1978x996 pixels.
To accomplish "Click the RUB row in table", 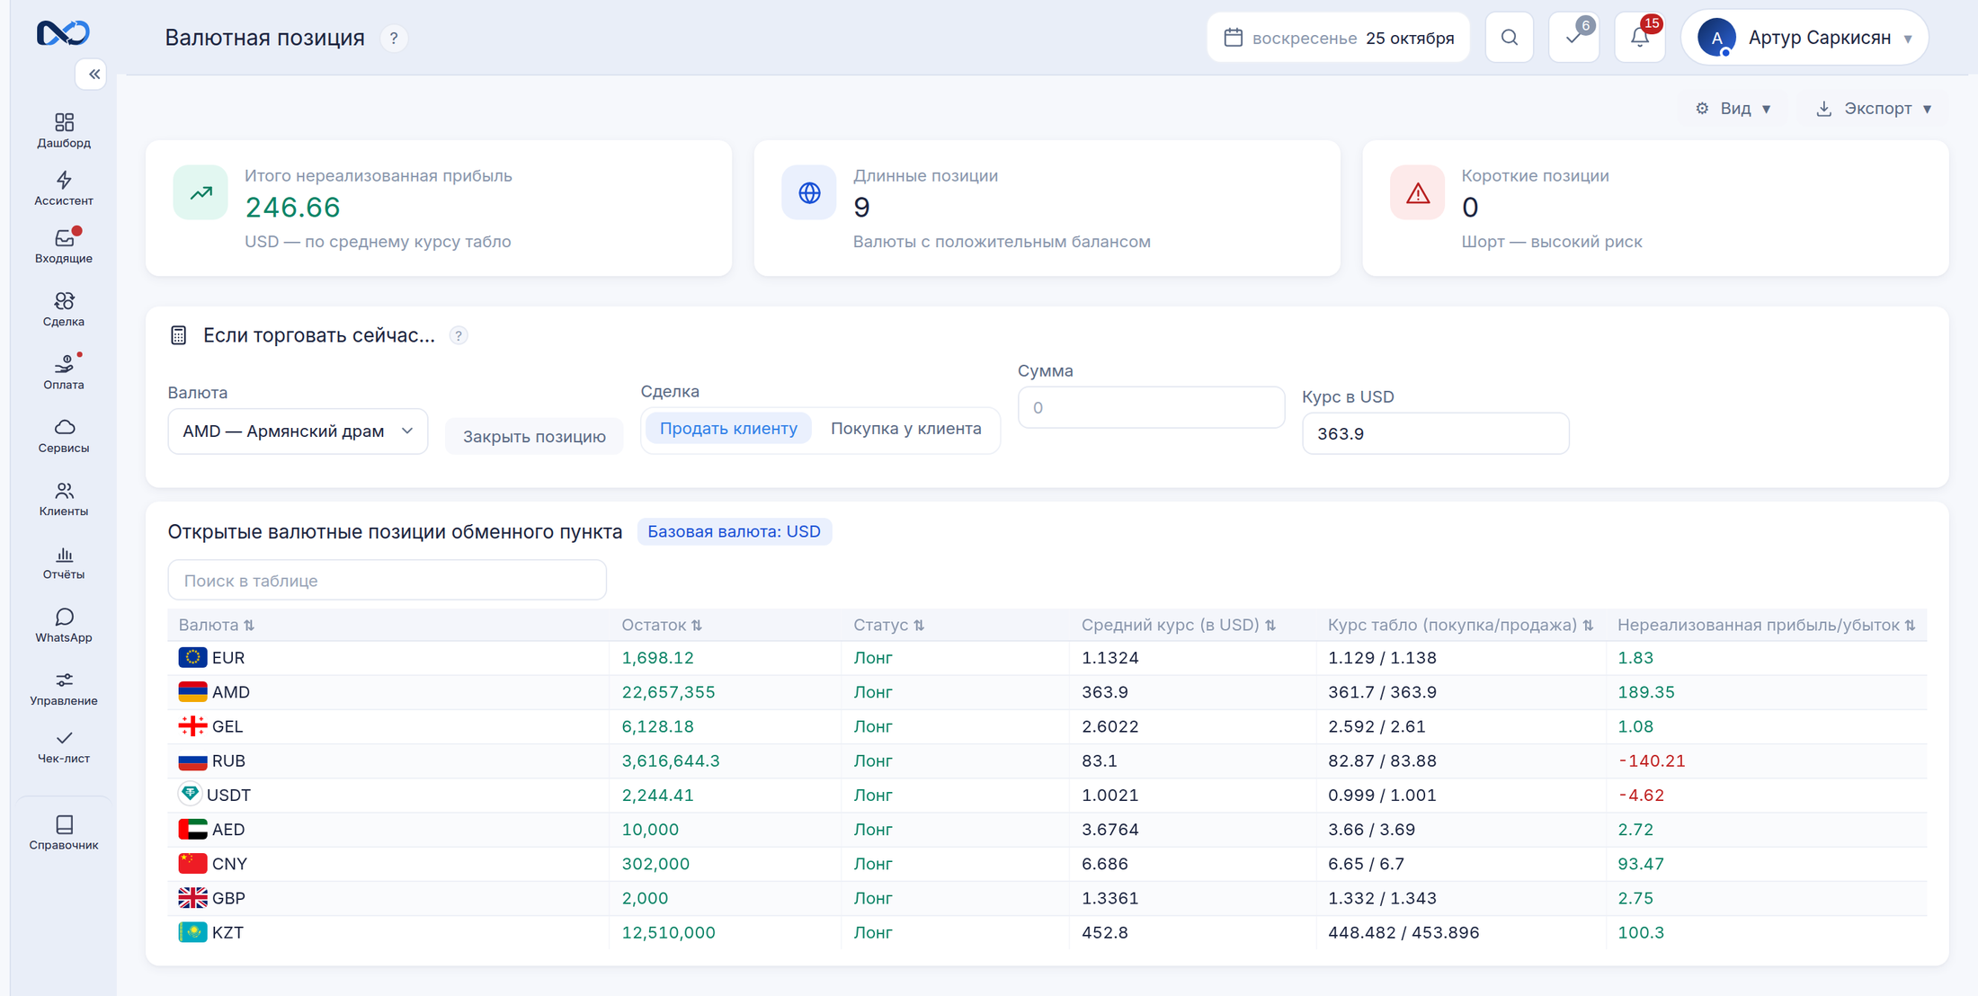I will pyautogui.click(x=1047, y=761).
